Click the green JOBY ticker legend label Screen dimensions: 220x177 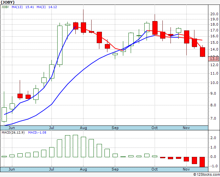tap(5, 7)
